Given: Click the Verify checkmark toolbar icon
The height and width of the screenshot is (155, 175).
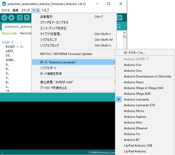Looking at the screenshot, I should click(x=4, y=18).
